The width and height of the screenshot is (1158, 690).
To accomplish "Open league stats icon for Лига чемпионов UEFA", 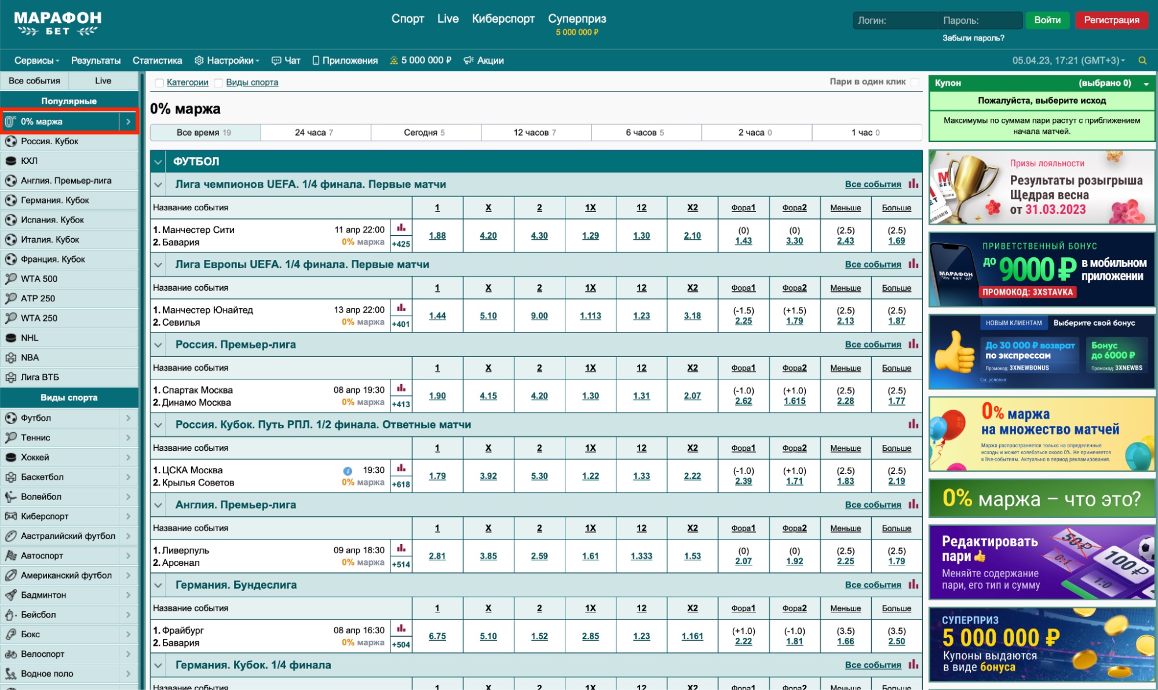I will [x=914, y=184].
